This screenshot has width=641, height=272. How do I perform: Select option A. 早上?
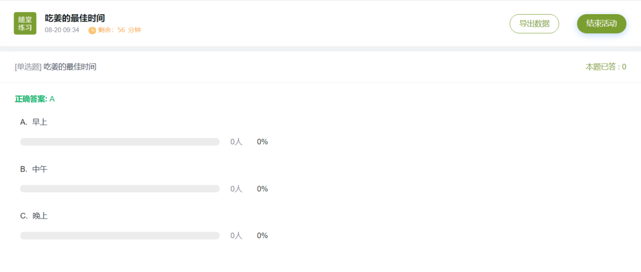point(34,122)
